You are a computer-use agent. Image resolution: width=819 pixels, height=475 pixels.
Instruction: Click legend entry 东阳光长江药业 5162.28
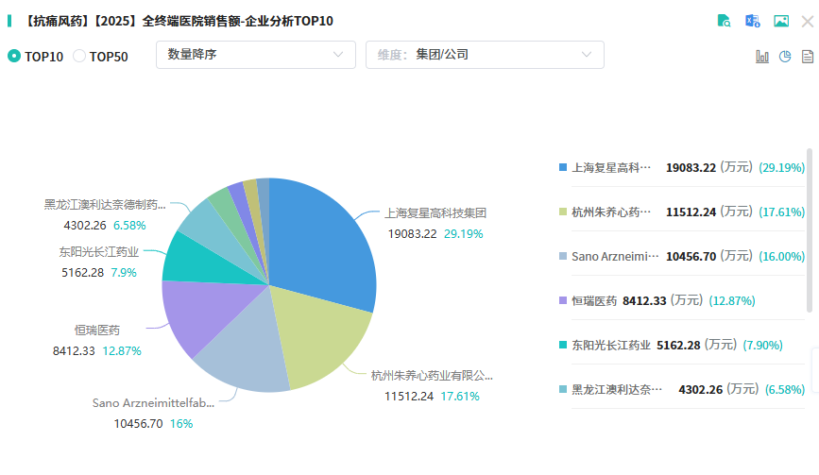pyautogui.click(x=671, y=345)
